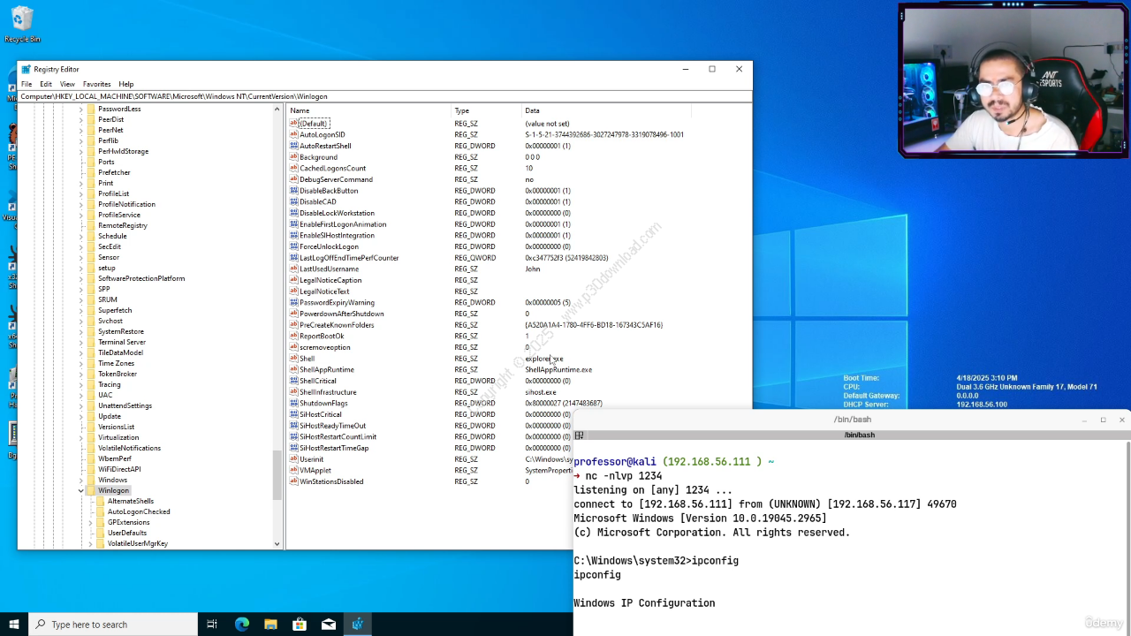The image size is (1131, 636).
Task: Click the Winlogon folder icon in tree
Action: pos(92,490)
